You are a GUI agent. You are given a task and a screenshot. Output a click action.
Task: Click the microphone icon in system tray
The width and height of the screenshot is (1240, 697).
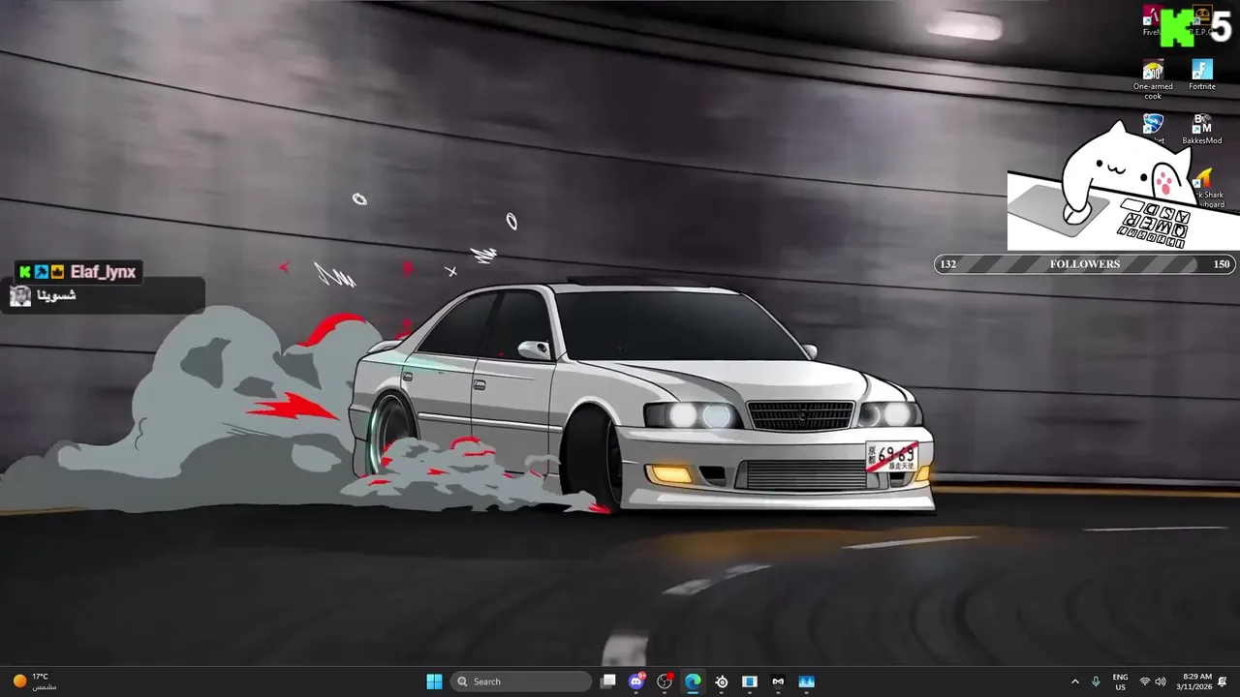pos(1096,682)
